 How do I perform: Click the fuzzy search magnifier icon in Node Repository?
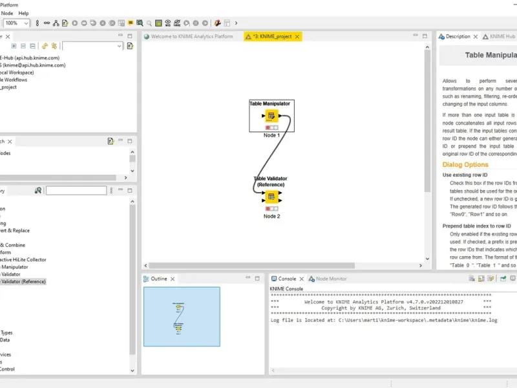pyautogui.click(x=38, y=190)
